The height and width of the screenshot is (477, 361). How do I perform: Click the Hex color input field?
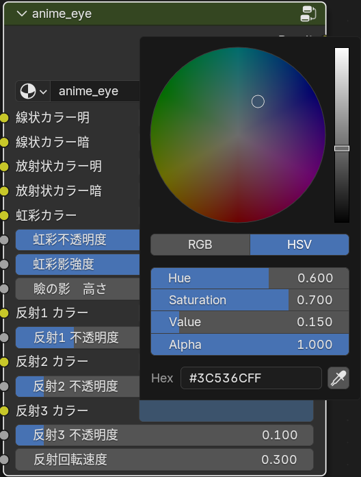[x=251, y=378]
